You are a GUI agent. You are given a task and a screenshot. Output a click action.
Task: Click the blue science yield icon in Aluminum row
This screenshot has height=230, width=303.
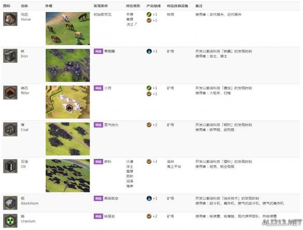coord(149,198)
